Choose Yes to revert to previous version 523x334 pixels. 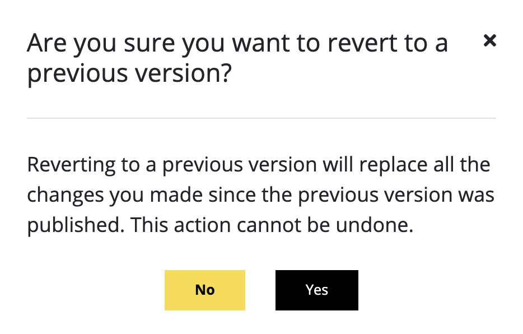316,290
